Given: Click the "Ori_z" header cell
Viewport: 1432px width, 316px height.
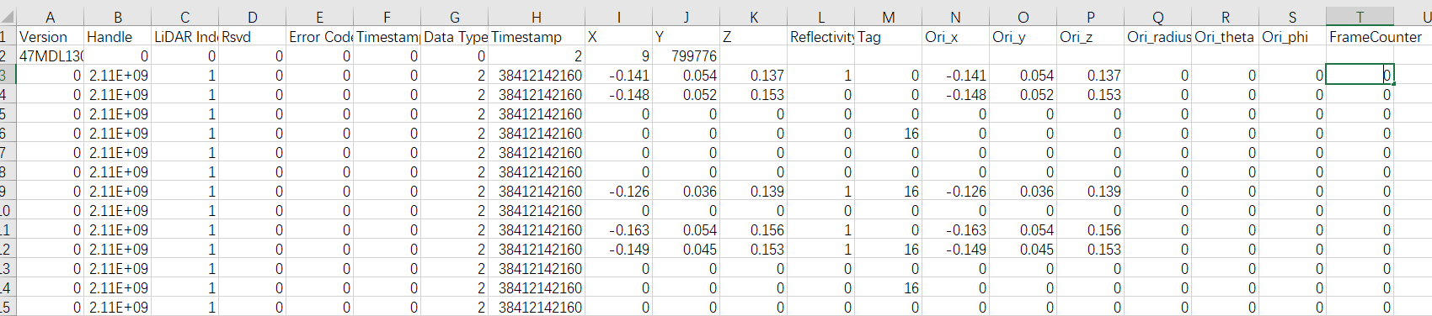Looking at the screenshot, I should pos(1091,36).
